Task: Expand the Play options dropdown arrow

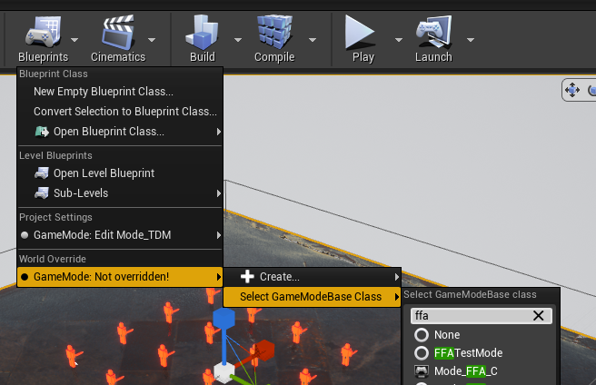Action: [x=398, y=40]
